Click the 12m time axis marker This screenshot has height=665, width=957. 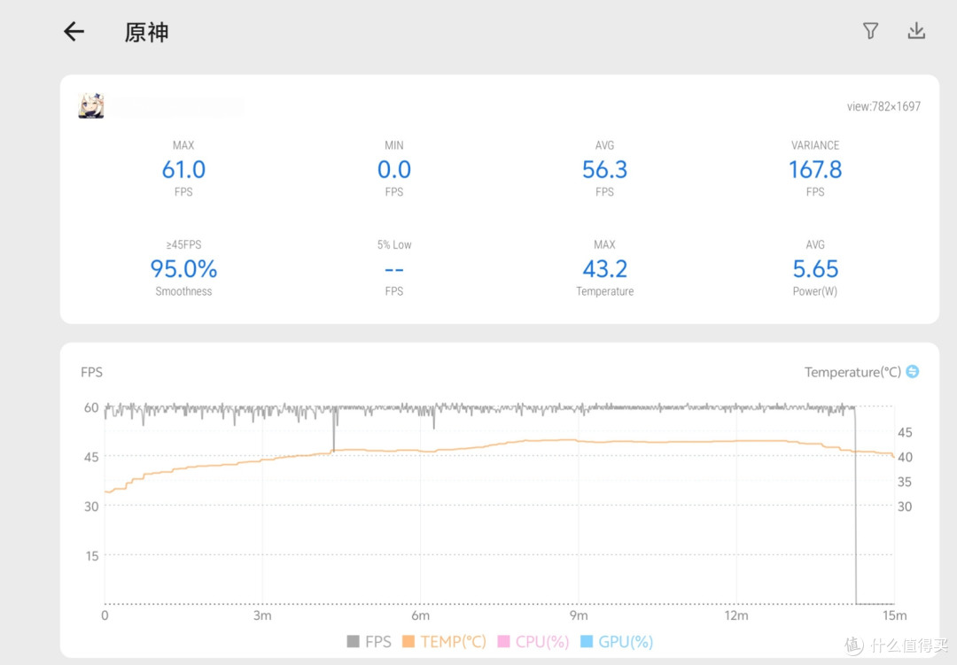736,615
